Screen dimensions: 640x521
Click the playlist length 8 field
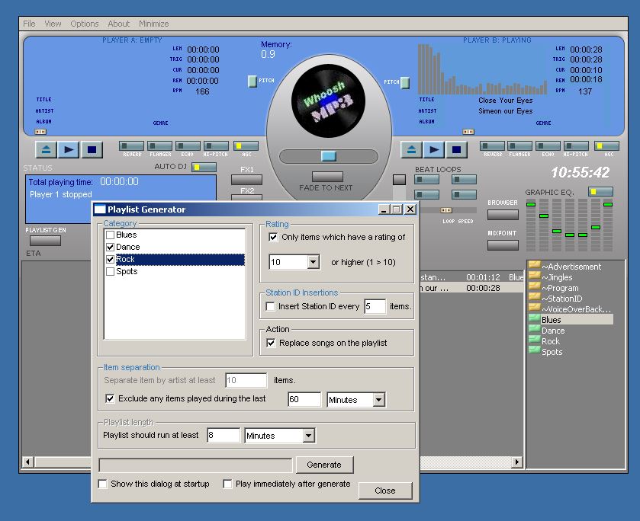(x=224, y=436)
